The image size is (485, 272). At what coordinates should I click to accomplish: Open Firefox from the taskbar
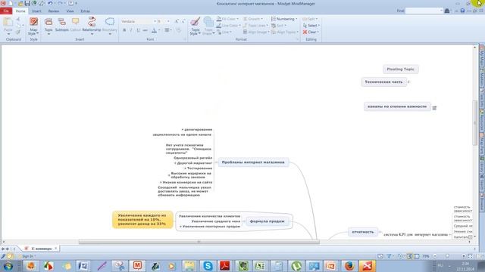click(x=349, y=266)
